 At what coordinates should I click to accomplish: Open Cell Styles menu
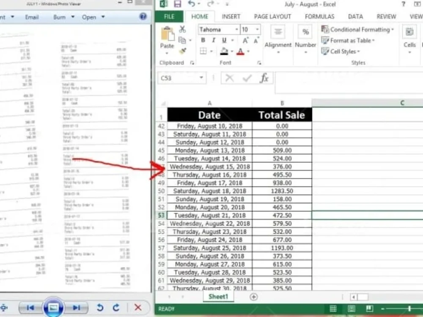341,51
